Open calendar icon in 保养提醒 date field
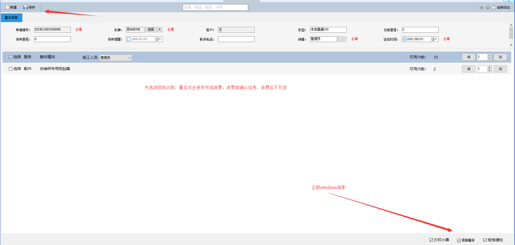This screenshot has width=515, height=245. 157,39
